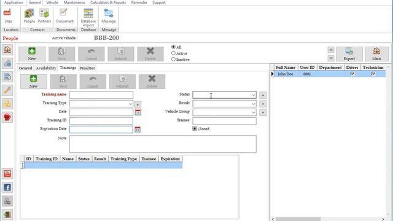Switch to the General sub-tab
Image resolution: width=393 pixels, height=221 pixels.
click(25, 68)
